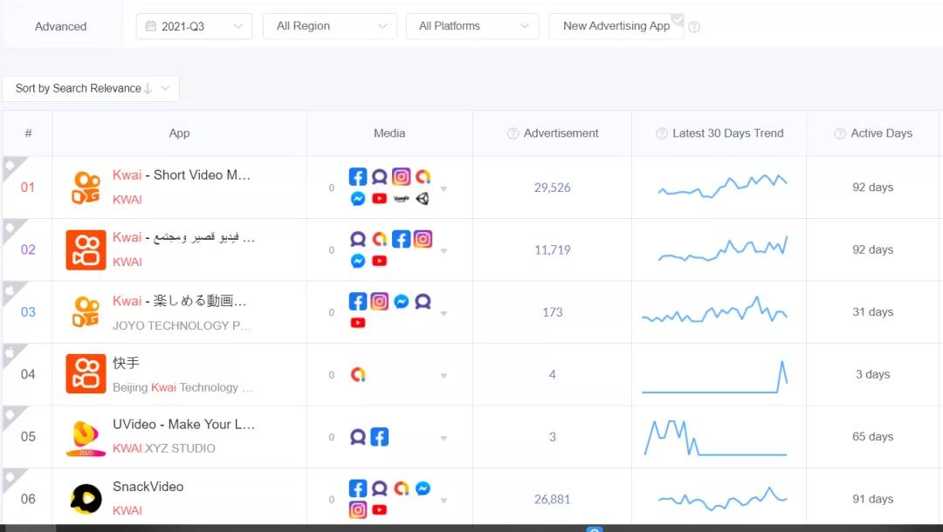
Task: Toggle the favorite corner marker on row 04
Action: coord(11,351)
